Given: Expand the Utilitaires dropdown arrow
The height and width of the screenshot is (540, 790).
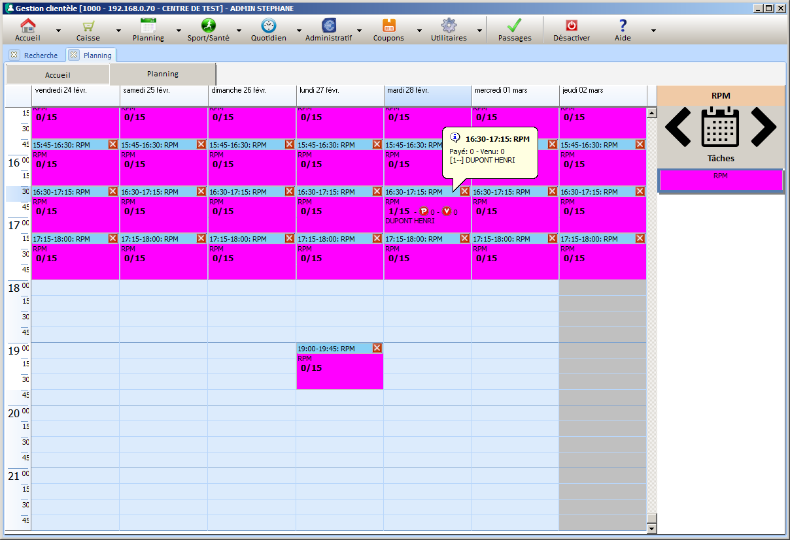Looking at the screenshot, I should (x=479, y=30).
